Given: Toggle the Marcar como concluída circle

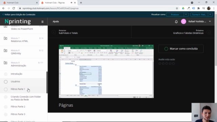Looking at the screenshot, I should (166, 49).
